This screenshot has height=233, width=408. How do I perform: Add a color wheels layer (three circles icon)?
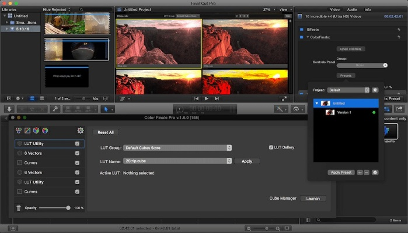coord(19,130)
